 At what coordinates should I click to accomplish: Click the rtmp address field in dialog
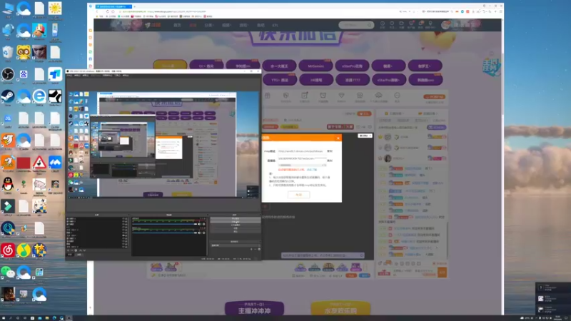[300, 151]
